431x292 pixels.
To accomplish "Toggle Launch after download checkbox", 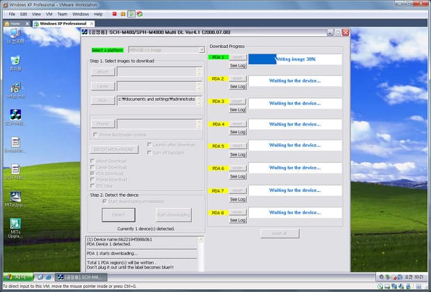I will [x=149, y=145].
